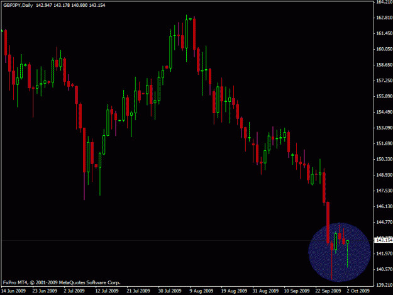
Task: Click the 141.970 price axis label
Action: pos(384,253)
